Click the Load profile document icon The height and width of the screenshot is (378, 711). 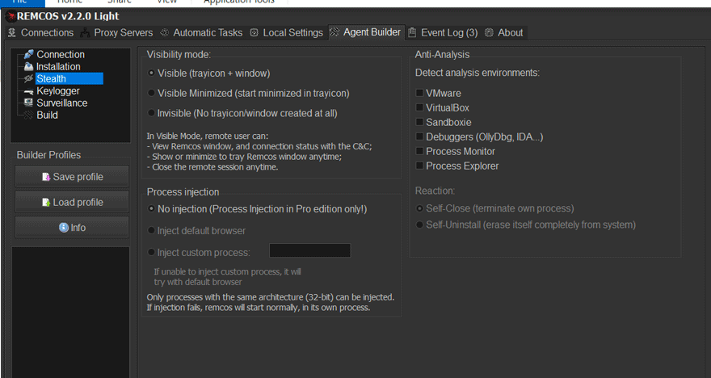pyautogui.click(x=46, y=202)
